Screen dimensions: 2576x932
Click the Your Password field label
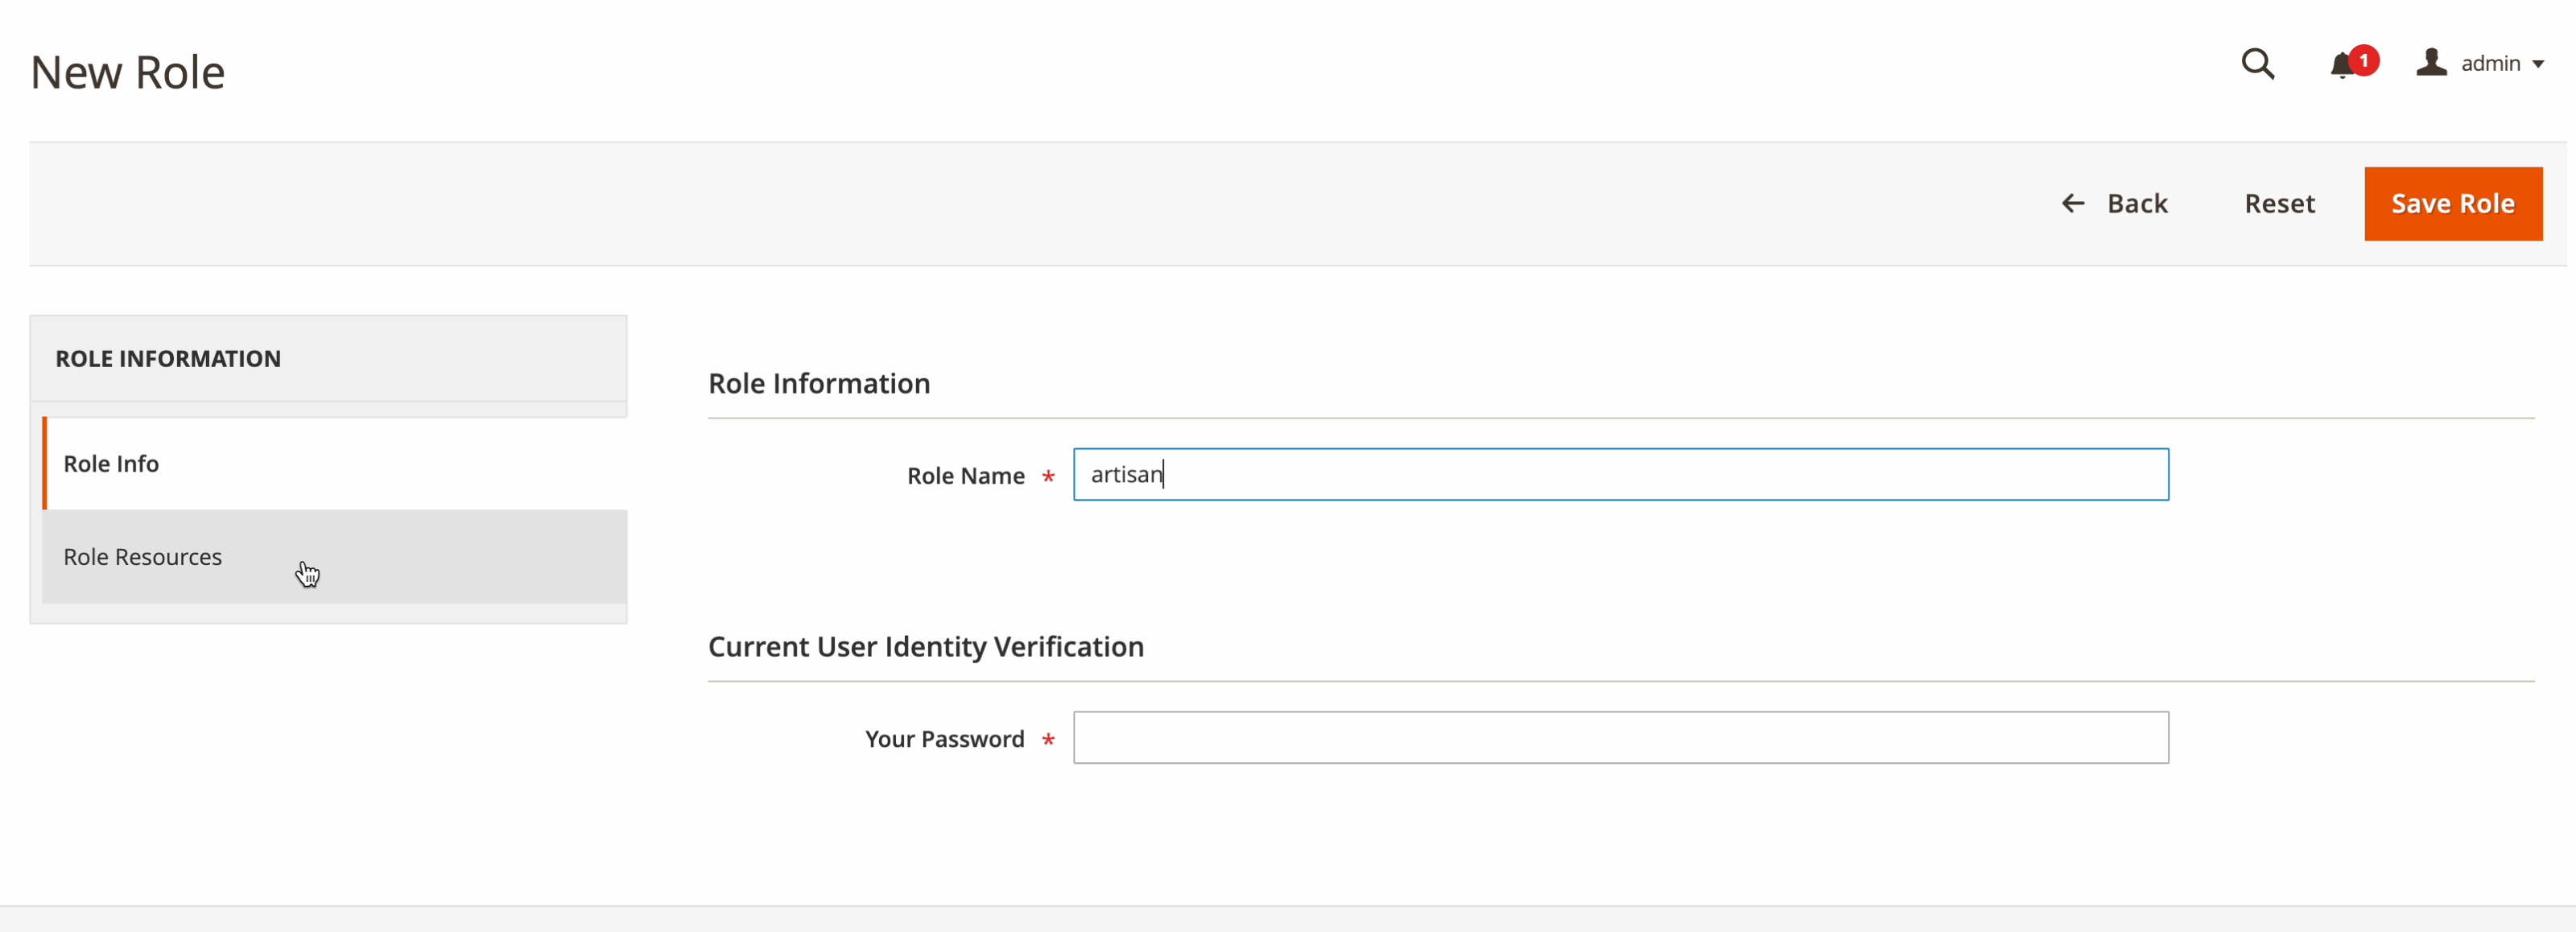944,739
